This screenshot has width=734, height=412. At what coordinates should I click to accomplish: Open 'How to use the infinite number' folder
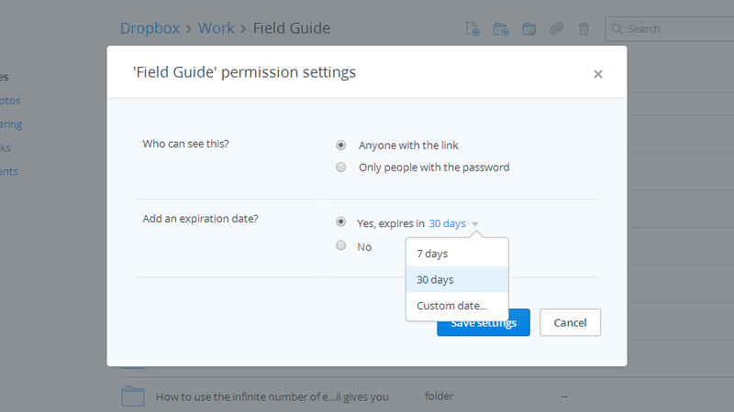[x=272, y=397]
